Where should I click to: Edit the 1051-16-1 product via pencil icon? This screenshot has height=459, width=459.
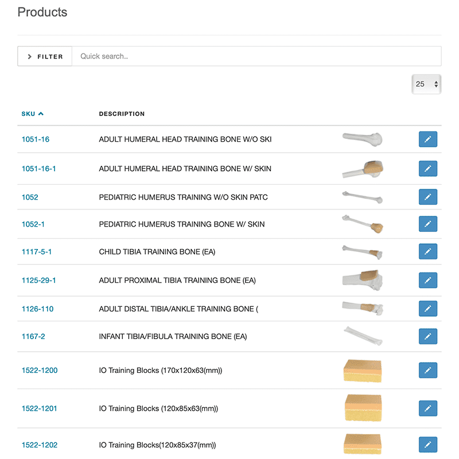(427, 169)
